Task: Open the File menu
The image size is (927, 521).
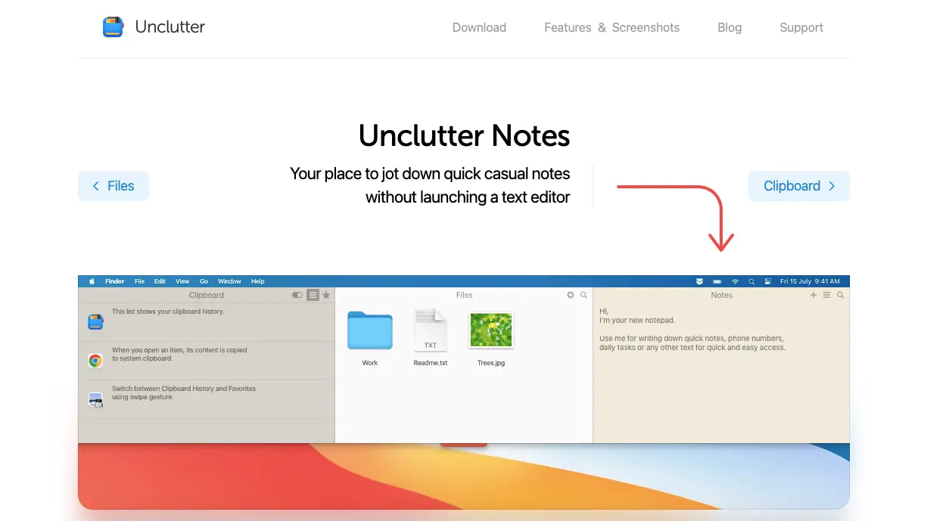Action: (139, 281)
